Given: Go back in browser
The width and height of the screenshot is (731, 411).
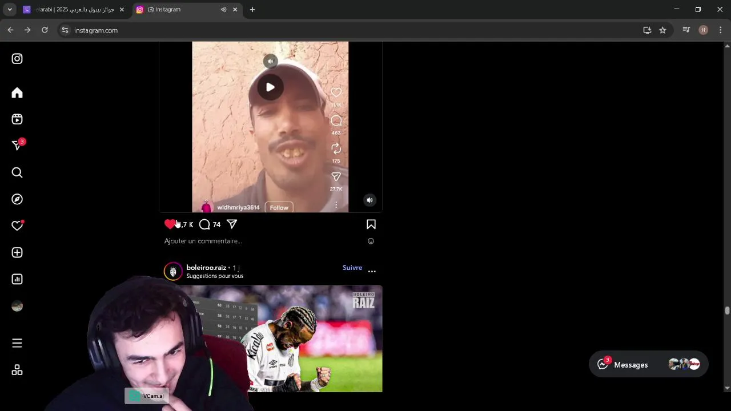Looking at the screenshot, I should coord(10,30).
